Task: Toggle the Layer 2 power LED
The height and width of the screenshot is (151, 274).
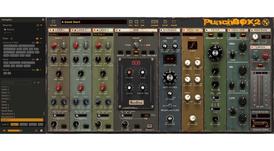Action: (73, 30)
